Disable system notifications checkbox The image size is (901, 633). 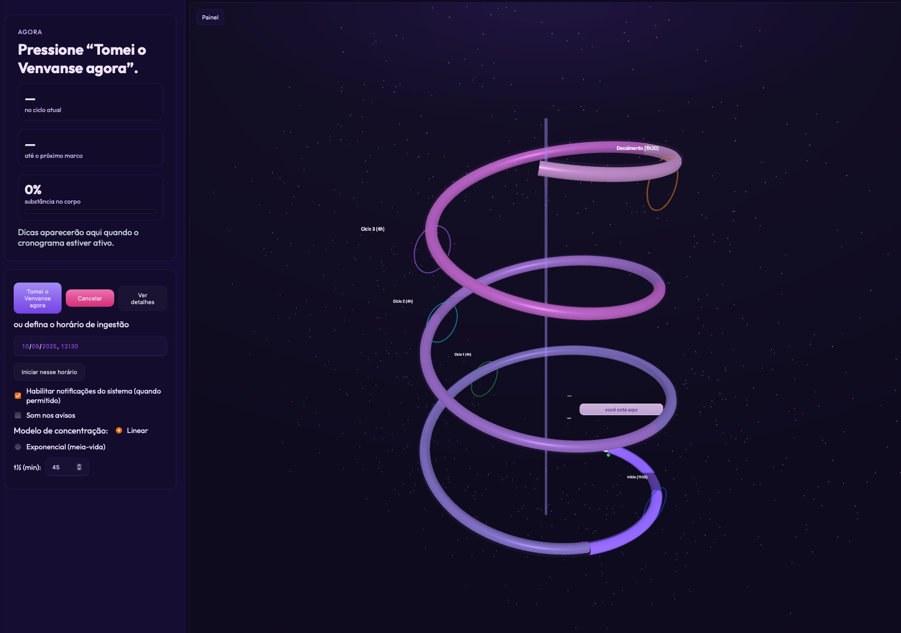click(18, 395)
